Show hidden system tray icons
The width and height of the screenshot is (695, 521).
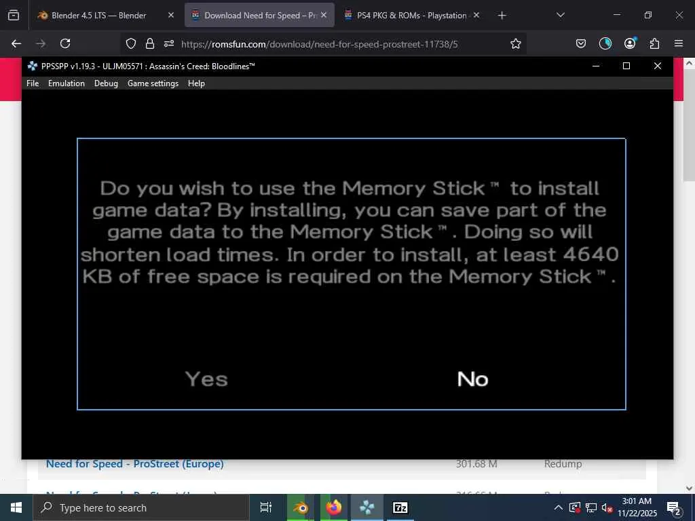pyautogui.click(x=559, y=507)
